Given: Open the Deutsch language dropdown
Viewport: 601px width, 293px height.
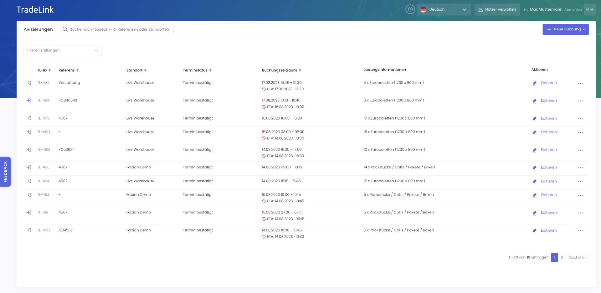Looking at the screenshot, I should 444,9.
